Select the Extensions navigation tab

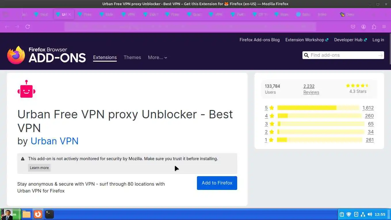coord(105,58)
